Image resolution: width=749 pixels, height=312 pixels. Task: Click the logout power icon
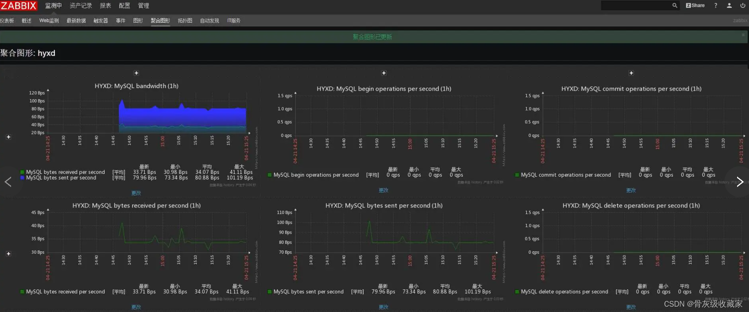(742, 5)
